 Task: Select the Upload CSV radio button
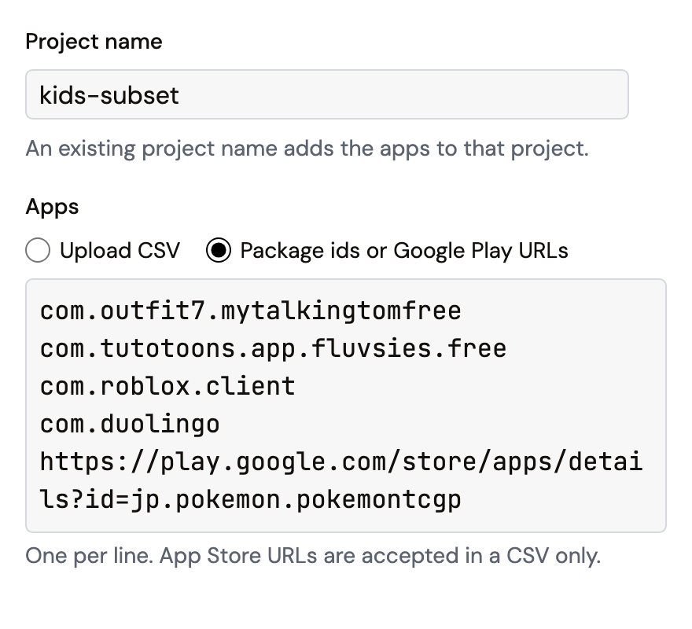pos(38,250)
